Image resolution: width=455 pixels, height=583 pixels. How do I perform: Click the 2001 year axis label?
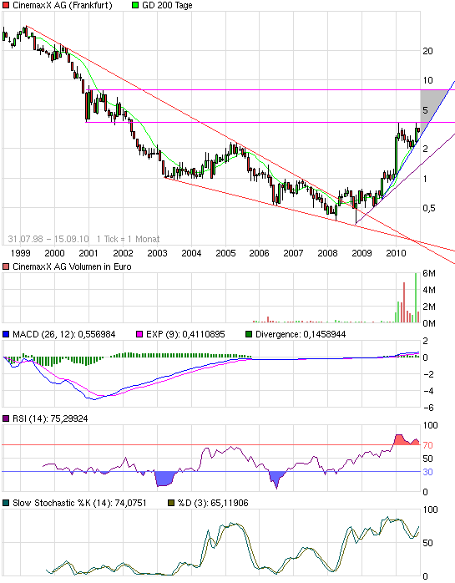[x=88, y=253]
